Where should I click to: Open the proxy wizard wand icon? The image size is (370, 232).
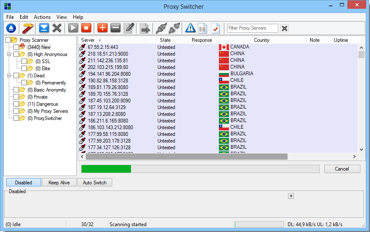click(x=28, y=28)
